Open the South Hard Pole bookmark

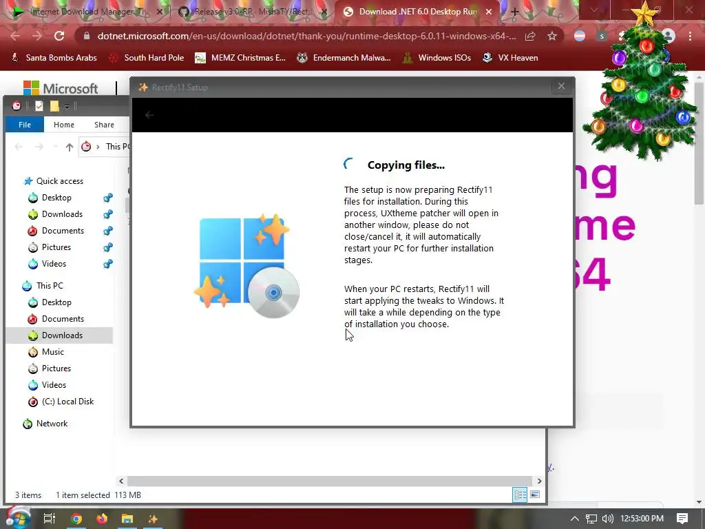pyautogui.click(x=147, y=58)
